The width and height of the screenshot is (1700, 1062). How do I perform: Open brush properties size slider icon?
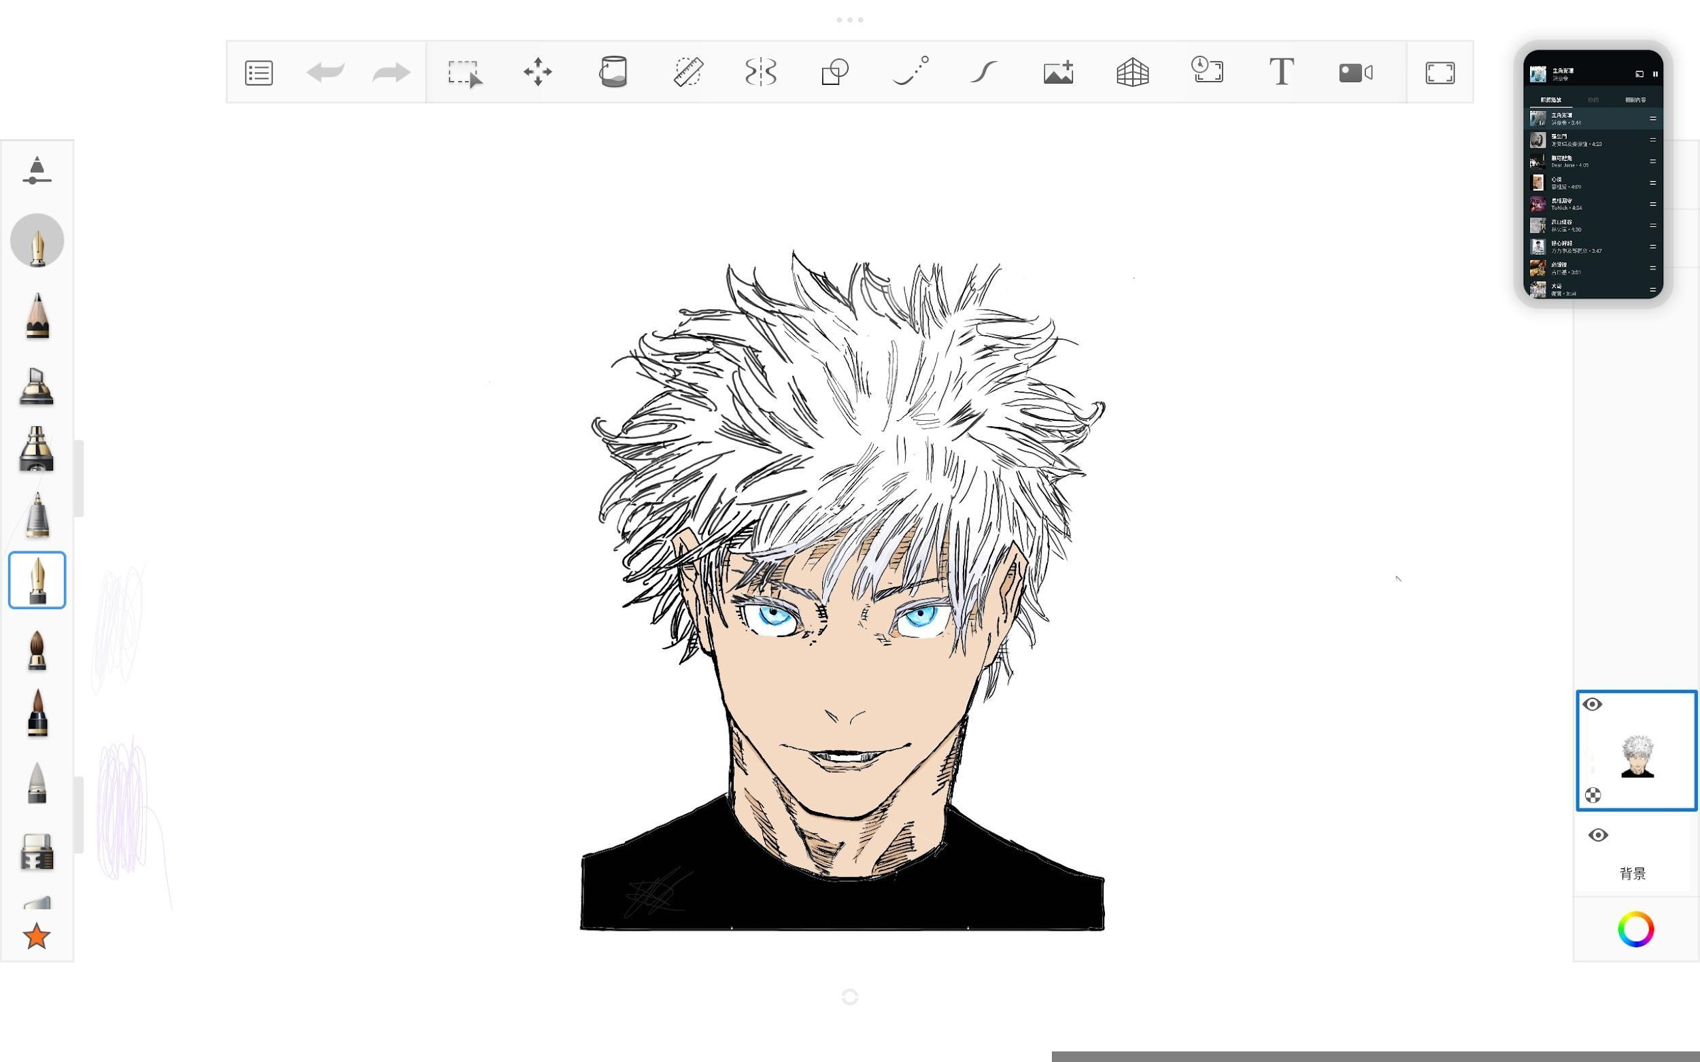click(37, 171)
